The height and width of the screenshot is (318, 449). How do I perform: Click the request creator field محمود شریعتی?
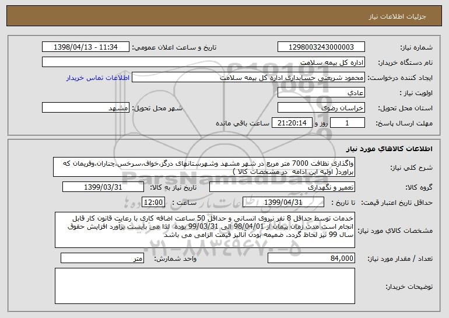tap(248, 78)
